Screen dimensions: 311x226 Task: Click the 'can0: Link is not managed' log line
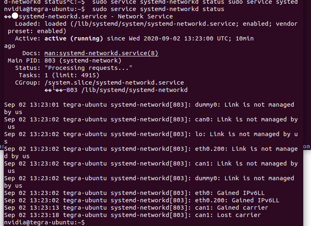tap(151, 123)
